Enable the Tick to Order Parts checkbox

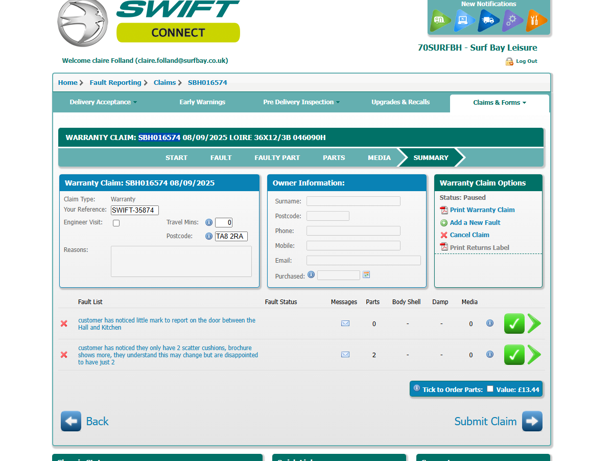coord(490,389)
